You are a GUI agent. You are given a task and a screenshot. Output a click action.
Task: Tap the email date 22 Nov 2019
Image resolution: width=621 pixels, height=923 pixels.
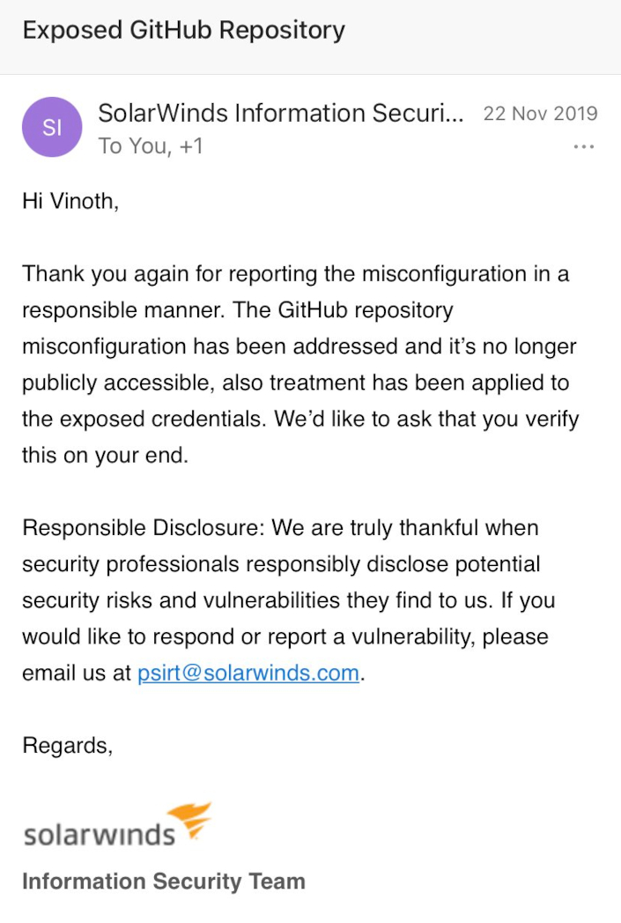(x=540, y=114)
